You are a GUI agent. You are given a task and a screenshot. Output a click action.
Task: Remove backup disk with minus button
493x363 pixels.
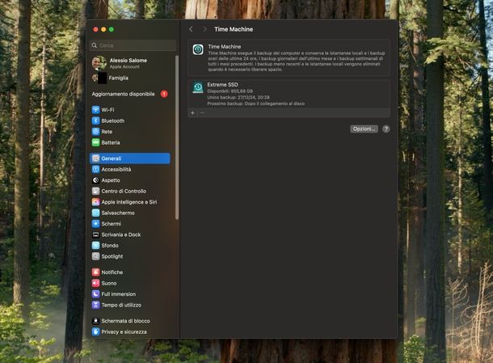[202, 112]
